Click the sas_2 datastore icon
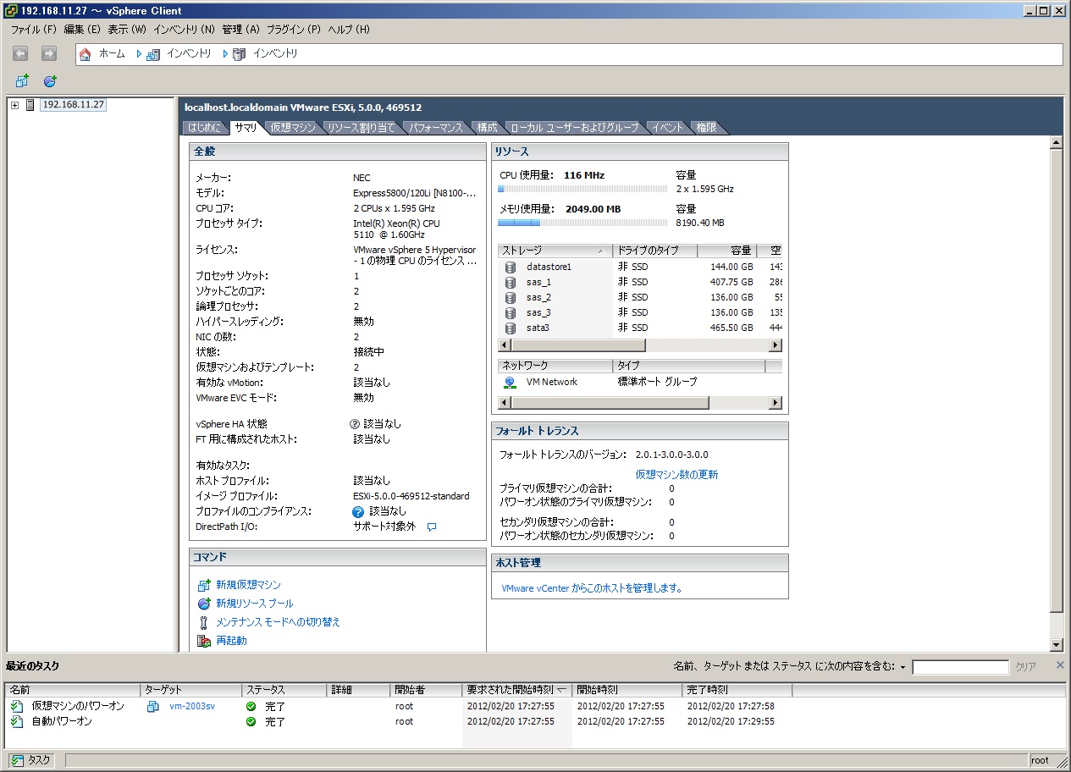 point(510,297)
